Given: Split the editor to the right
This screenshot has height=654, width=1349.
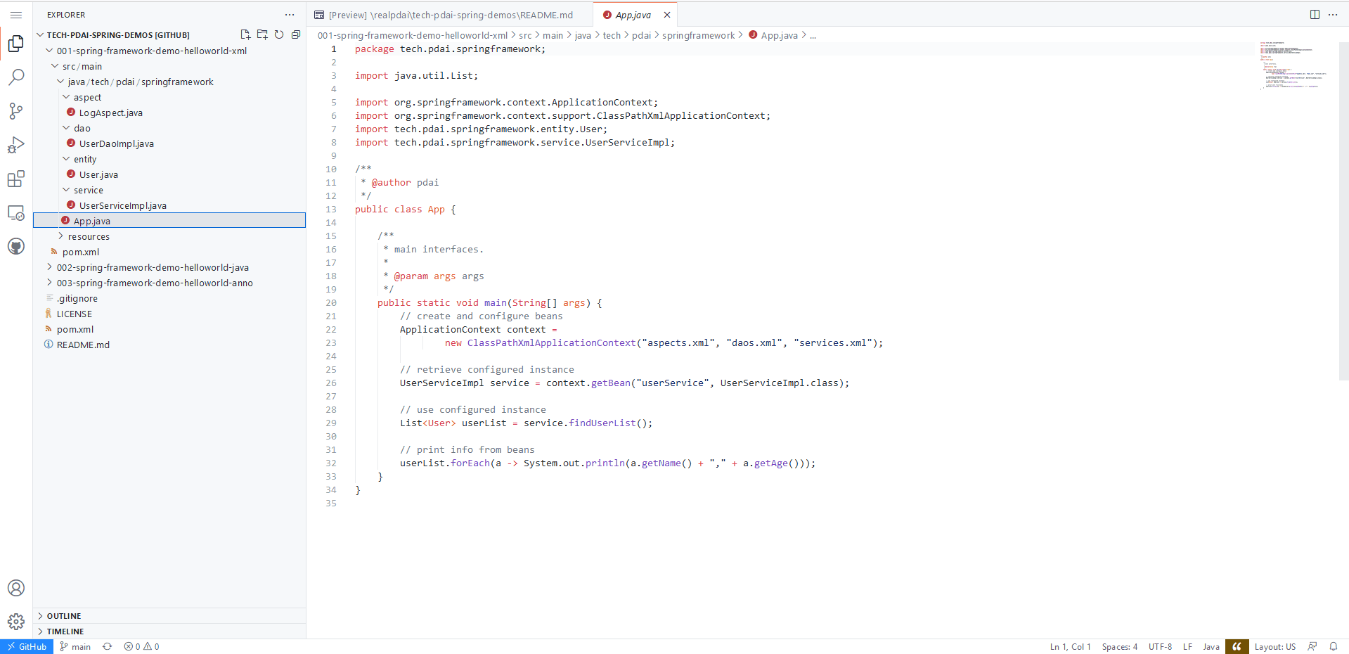Looking at the screenshot, I should tap(1315, 15).
